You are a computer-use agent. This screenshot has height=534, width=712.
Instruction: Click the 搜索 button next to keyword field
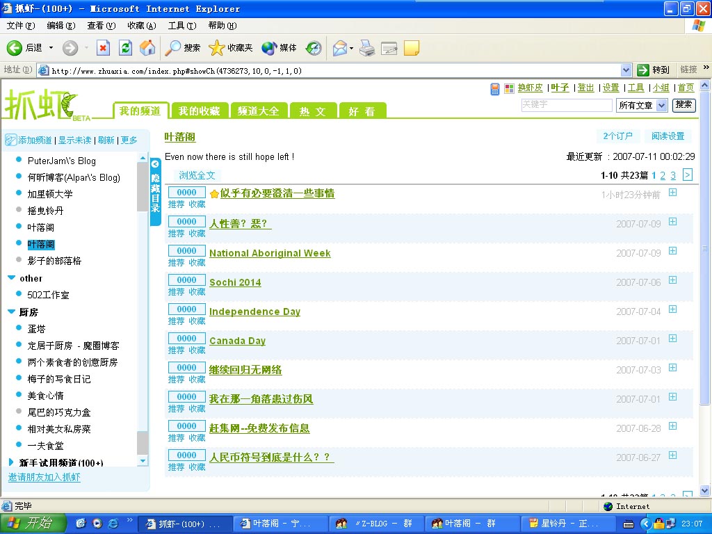tap(683, 105)
